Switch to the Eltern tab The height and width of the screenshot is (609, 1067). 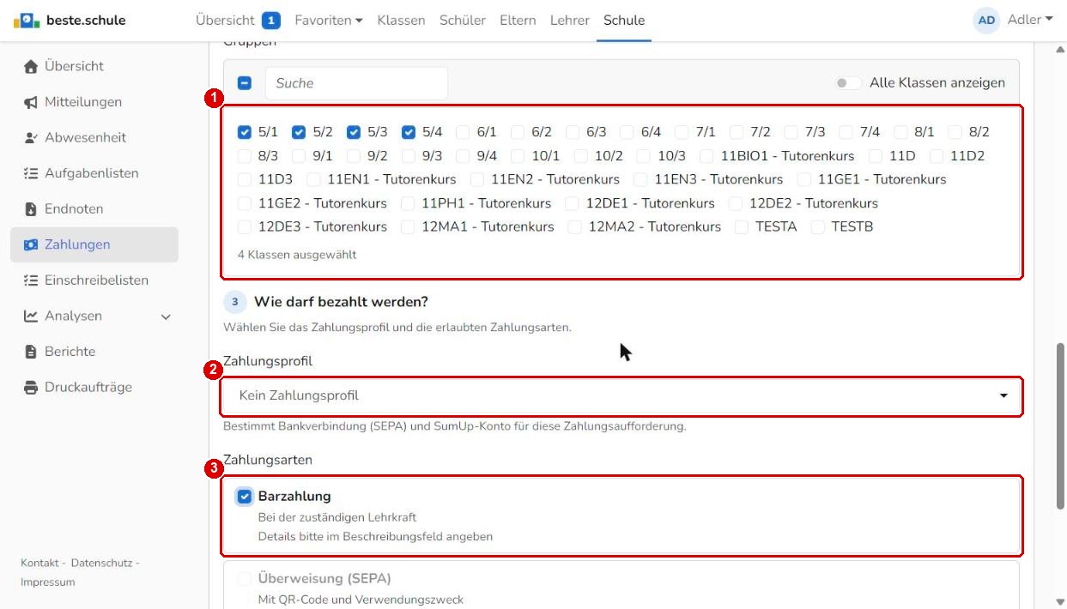coord(518,20)
